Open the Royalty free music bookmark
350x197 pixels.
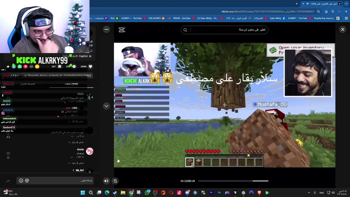(327, 18)
